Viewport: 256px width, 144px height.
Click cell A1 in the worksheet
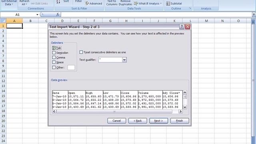(x=14, y=26)
